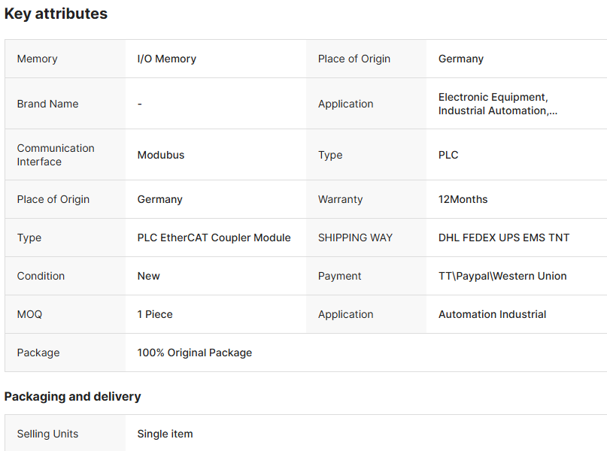
Task: Select the I/O Memory value
Action: (x=166, y=59)
